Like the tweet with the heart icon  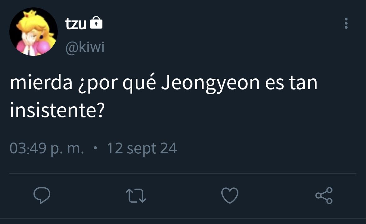click(x=230, y=195)
